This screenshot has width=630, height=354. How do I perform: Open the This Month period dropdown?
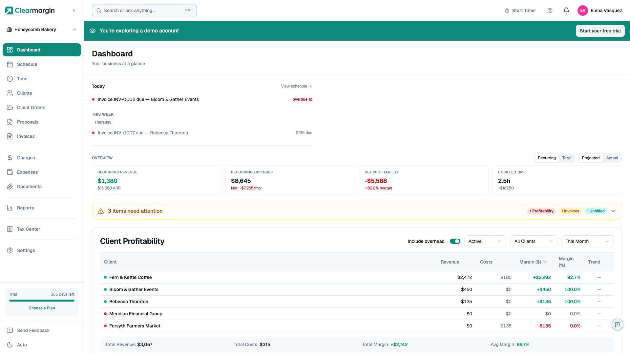click(x=587, y=241)
